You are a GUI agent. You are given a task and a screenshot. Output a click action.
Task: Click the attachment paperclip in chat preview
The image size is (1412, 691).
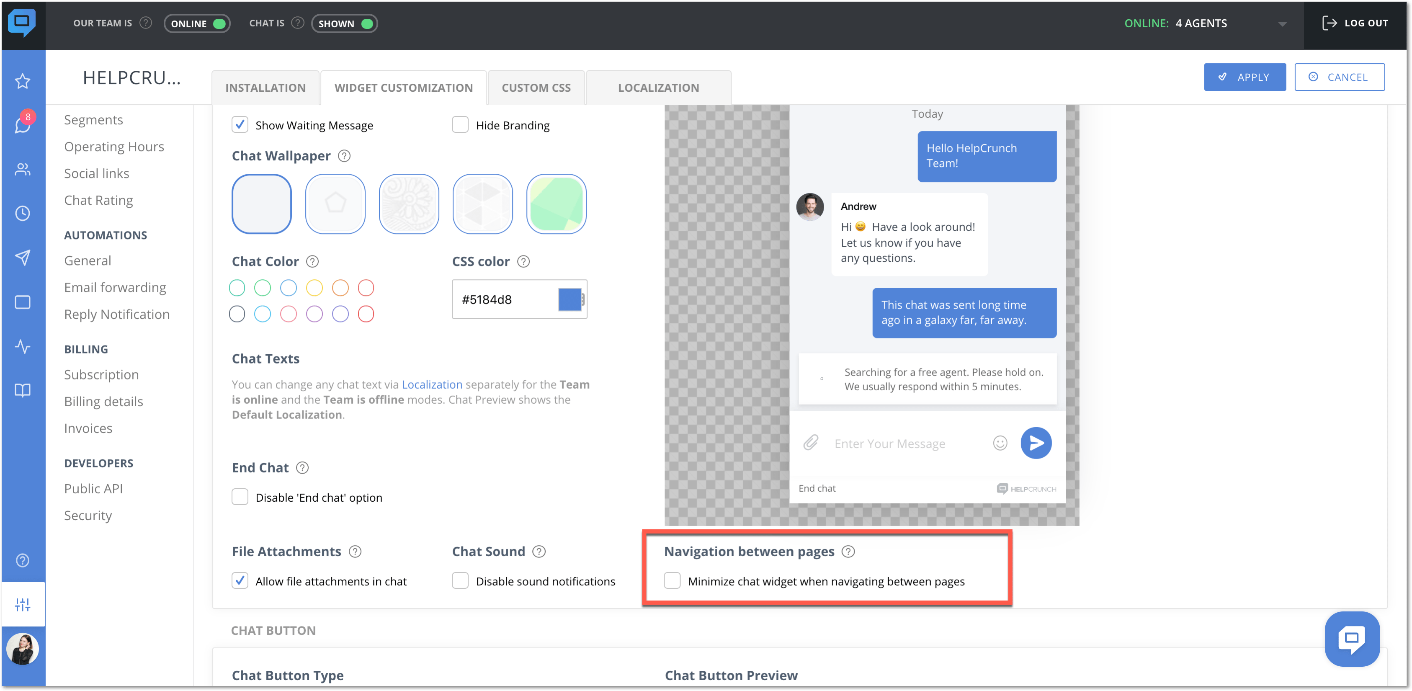pyautogui.click(x=811, y=443)
